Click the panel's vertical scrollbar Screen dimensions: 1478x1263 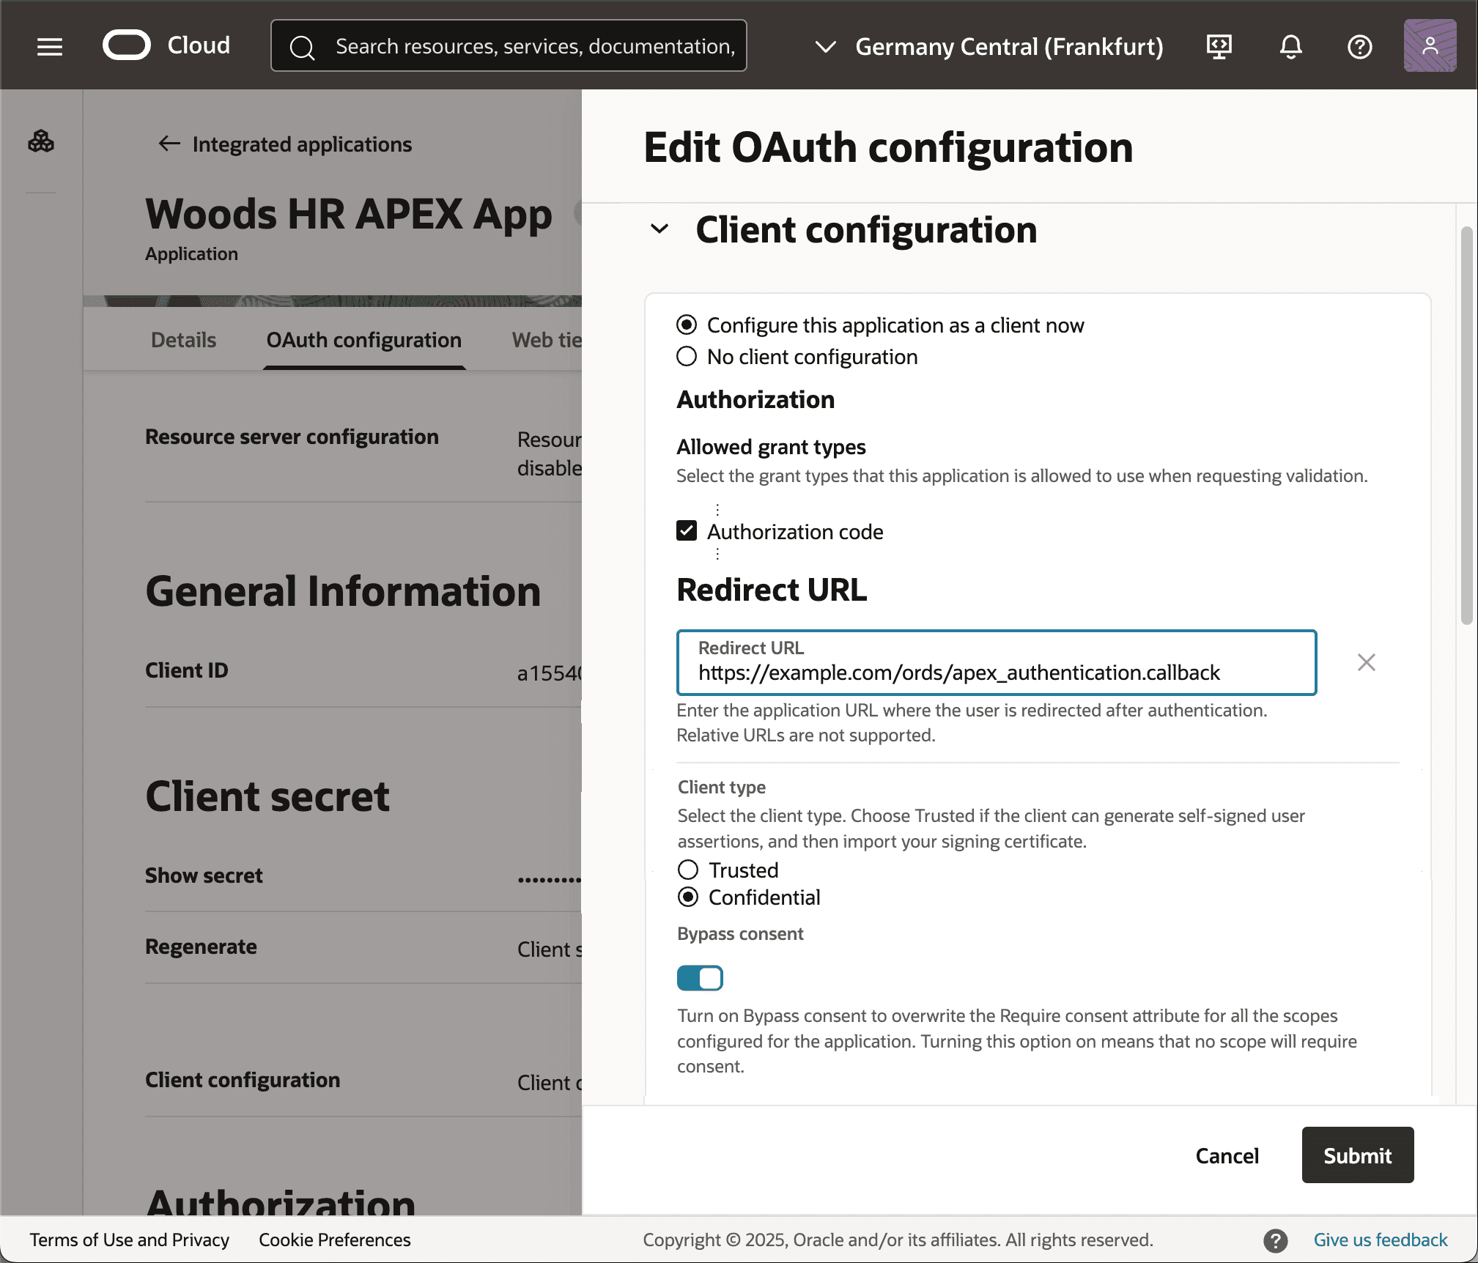pos(1466,425)
